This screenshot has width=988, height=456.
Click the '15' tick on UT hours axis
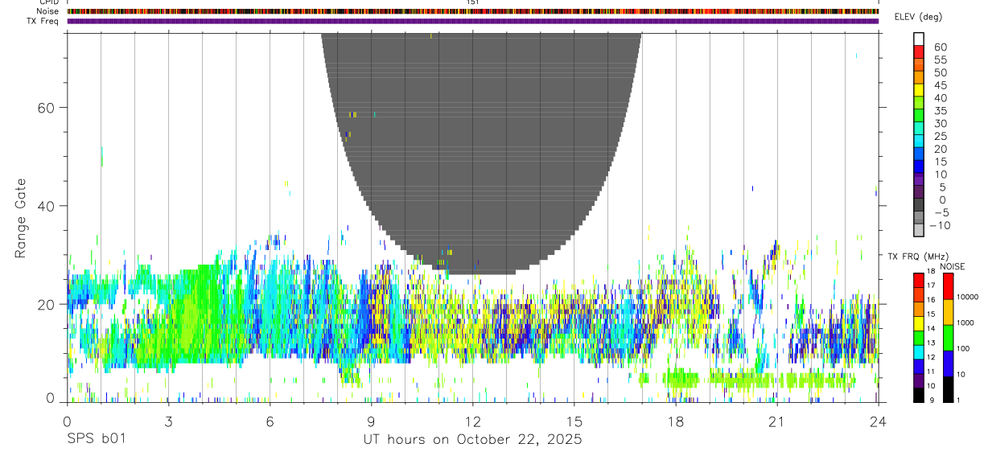[574, 422]
